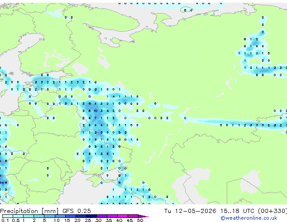Click the legend label '50'
This screenshot has height=222, width=287.
tap(140, 220)
